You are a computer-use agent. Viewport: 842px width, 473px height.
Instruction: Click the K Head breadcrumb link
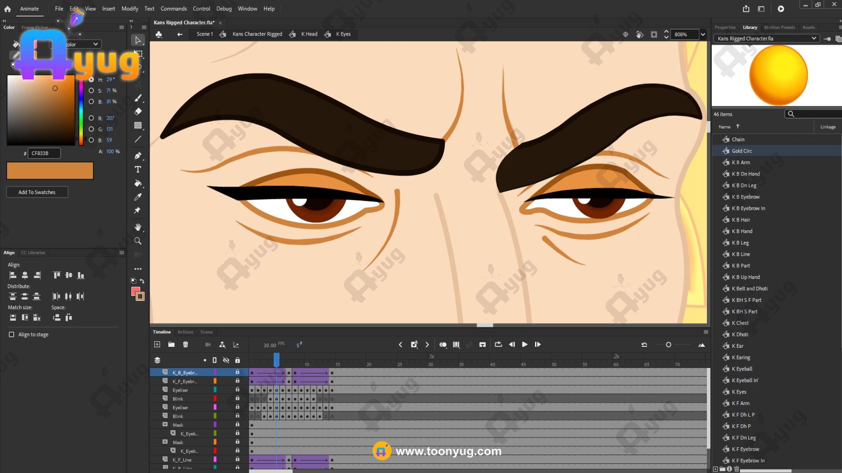coord(309,34)
